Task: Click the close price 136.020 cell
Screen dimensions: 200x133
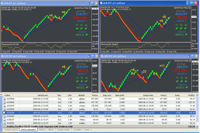Action: point(164,116)
